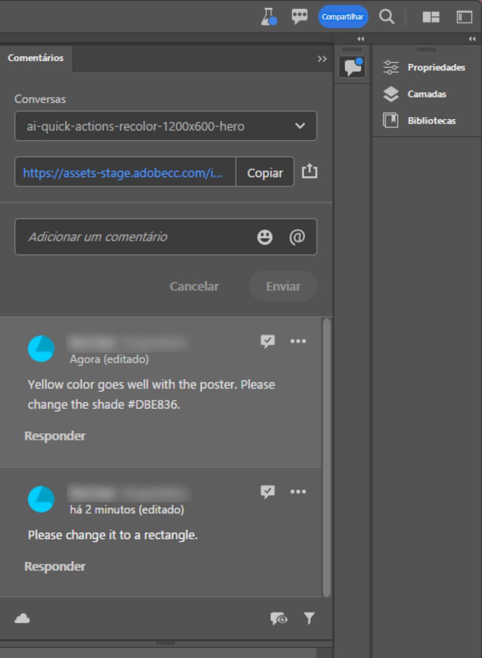Screen dimensions: 482x658
Task: Click the text 'Yellow color goes well with the poster'
Action: coord(133,385)
